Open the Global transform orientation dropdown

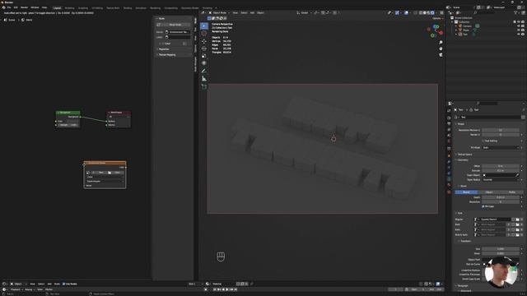[x=304, y=13]
